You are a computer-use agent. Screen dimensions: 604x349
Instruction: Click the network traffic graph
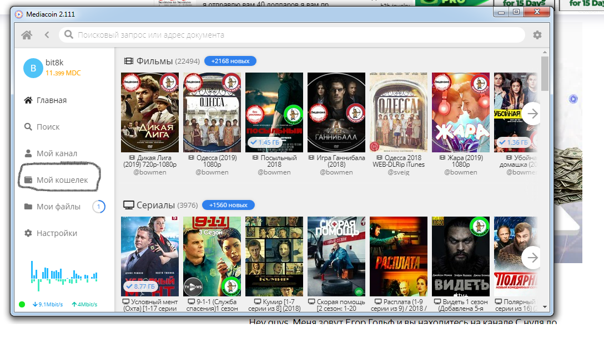pyautogui.click(x=64, y=275)
